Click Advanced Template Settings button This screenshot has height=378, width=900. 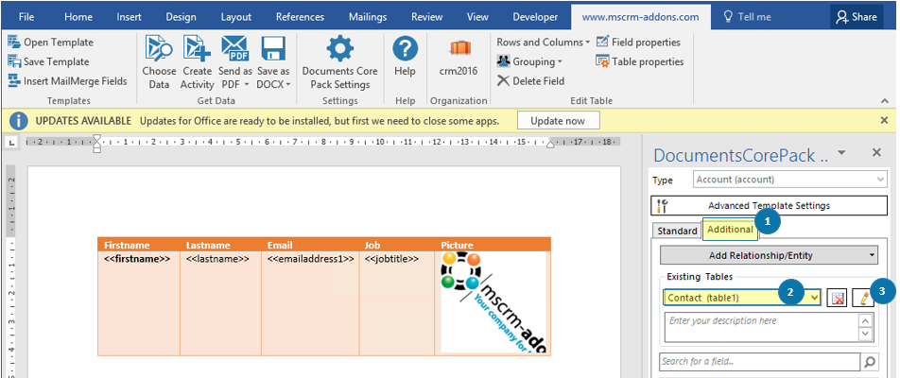click(x=769, y=205)
